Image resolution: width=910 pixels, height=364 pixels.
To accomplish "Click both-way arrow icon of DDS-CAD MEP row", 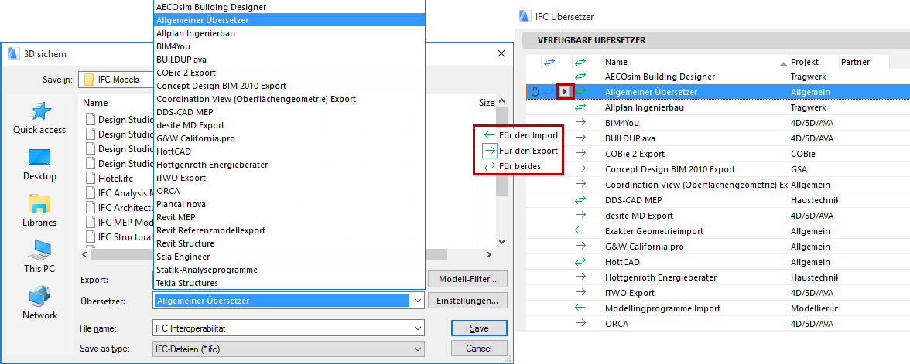I will click(580, 200).
